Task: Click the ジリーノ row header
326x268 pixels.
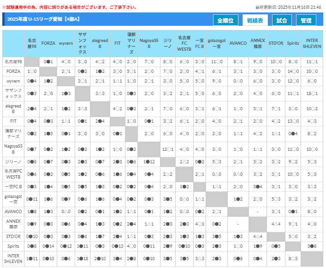Action: tap(13, 162)
